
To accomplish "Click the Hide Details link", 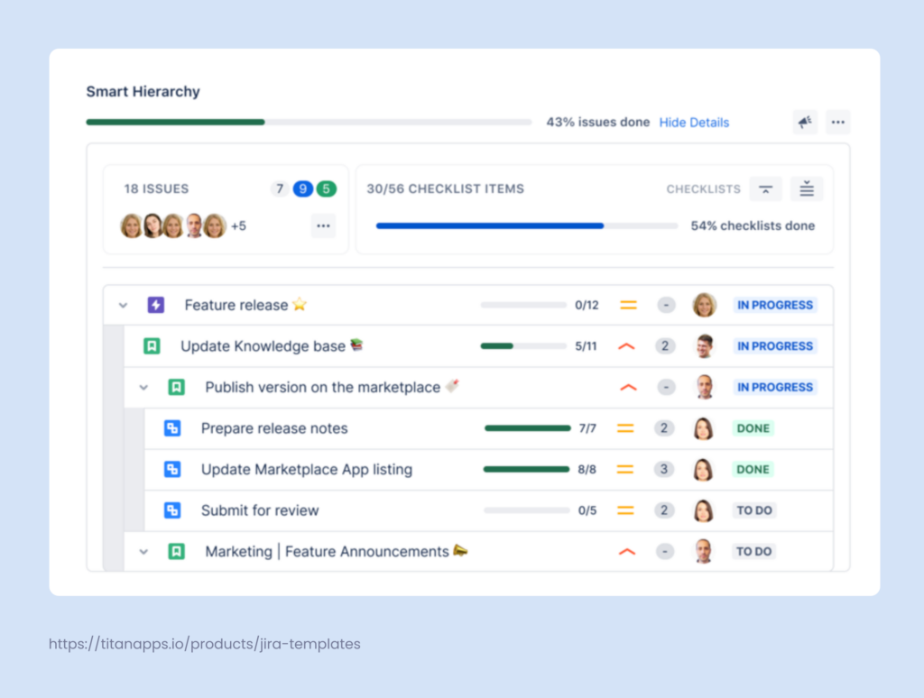I will click(x=694, y=122).
